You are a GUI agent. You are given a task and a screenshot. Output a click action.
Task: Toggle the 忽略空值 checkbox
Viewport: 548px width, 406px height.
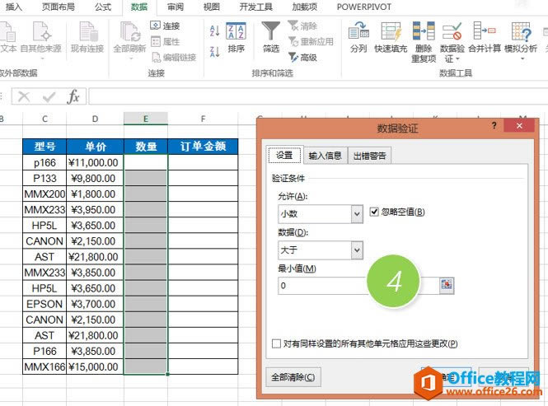coord(374,212)
